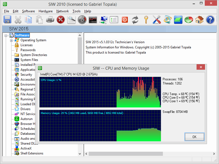Select System Directories in the tree
219x164 pixels.
(34, 55)
